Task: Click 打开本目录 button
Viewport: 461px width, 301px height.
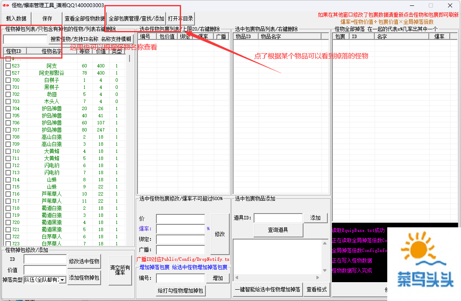Action: pyautogui.click(x=181, y=18)
